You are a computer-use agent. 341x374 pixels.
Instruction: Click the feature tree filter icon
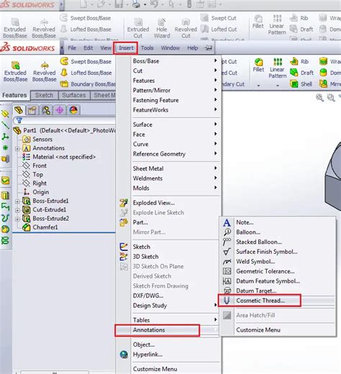[x=19, y=120]
